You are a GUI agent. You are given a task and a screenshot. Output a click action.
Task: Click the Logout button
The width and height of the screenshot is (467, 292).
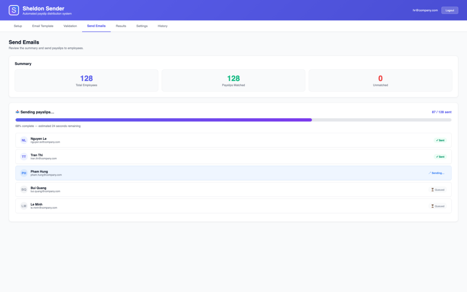449,10
